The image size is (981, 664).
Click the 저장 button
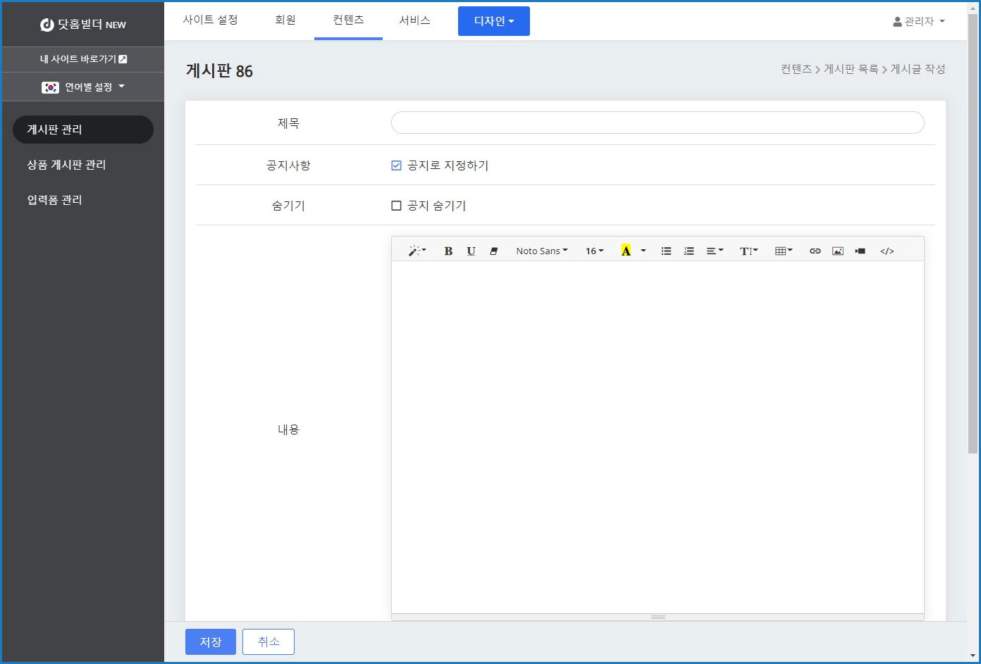point(210,641)
